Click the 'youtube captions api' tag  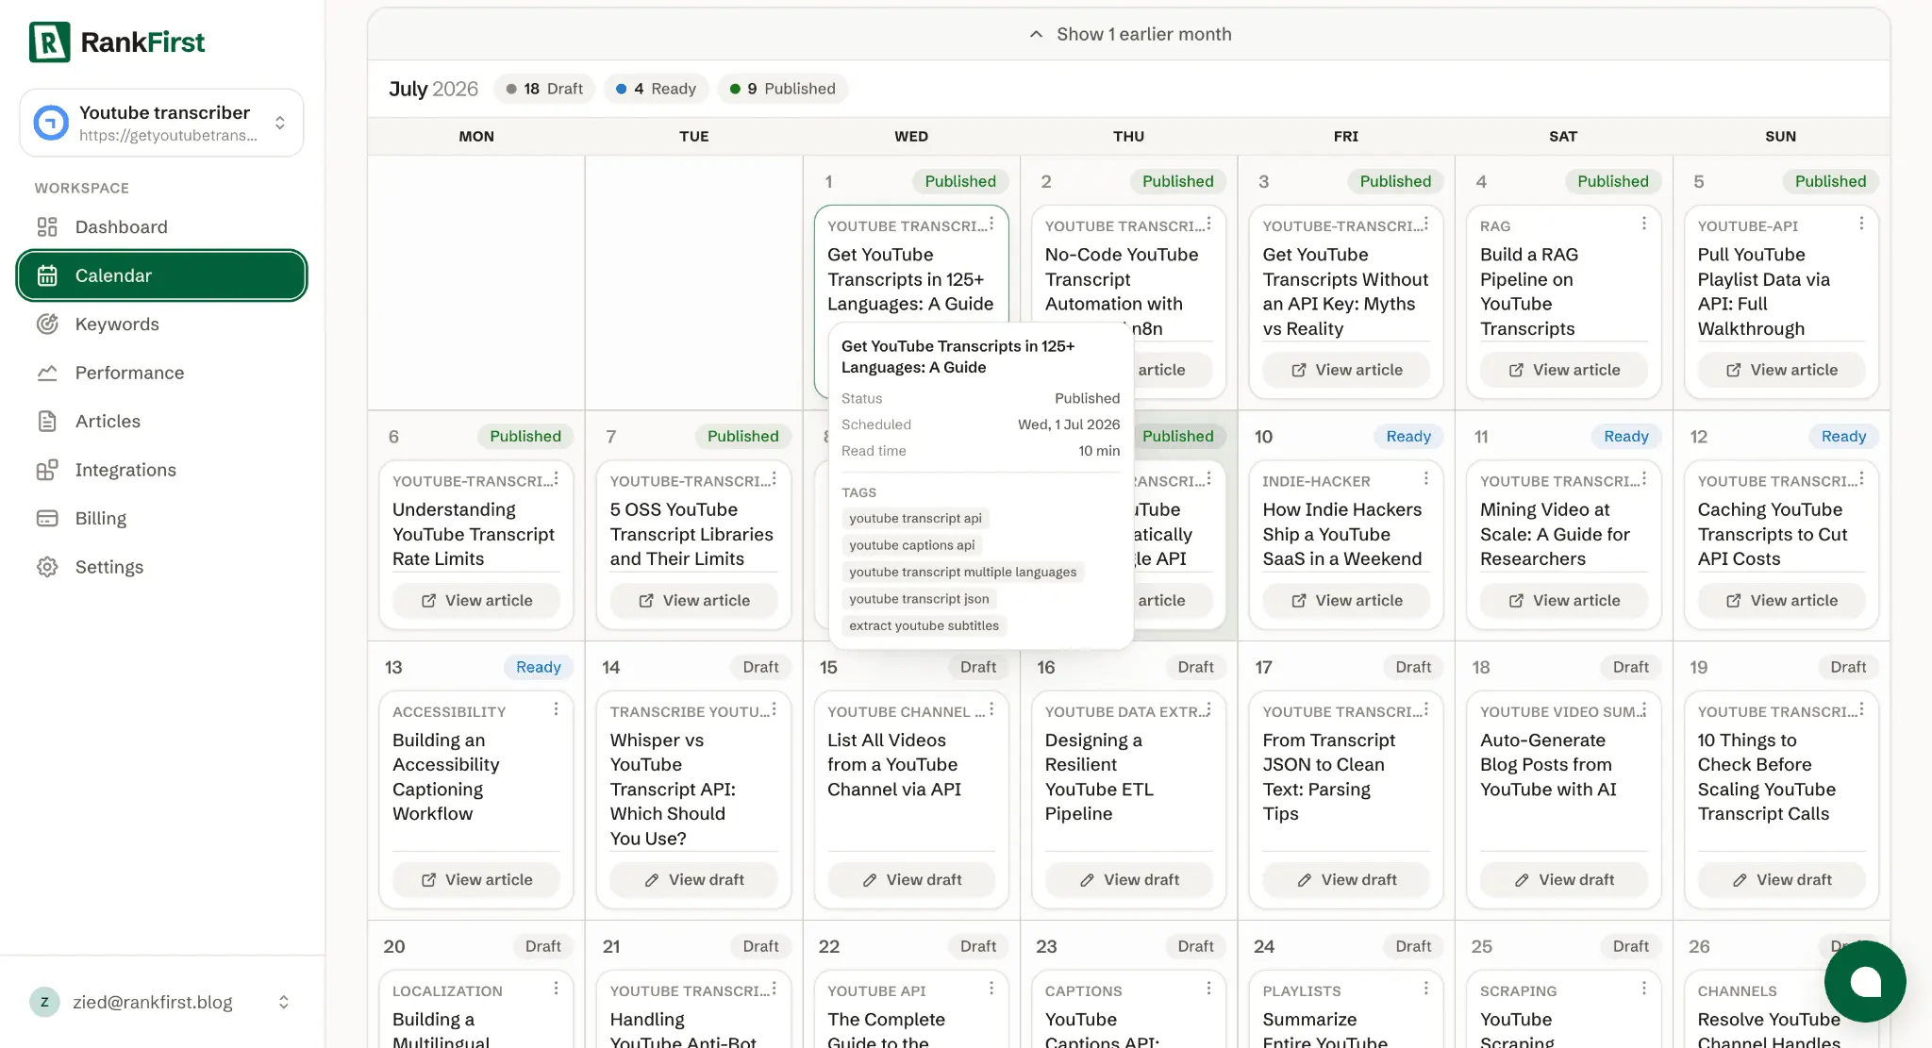[x=911, y=545]
